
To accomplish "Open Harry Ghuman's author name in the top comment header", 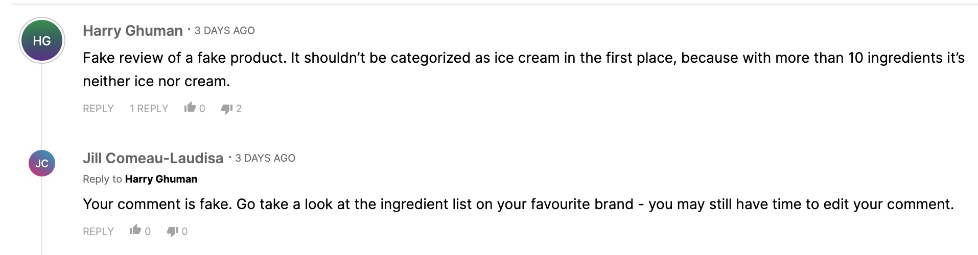I will (133, 31).
